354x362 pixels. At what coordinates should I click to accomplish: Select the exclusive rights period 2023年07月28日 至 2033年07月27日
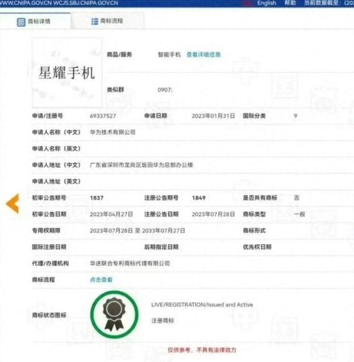(x=138, y=231)
